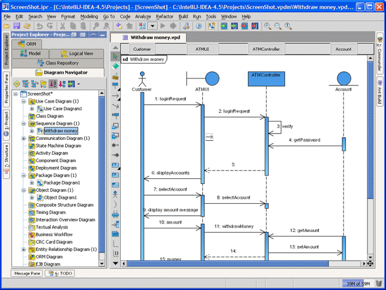Click the pan crosshair icon at diagram corner
Image resolution: width=386 pixels, height=290 pixels.
[370, 263]
